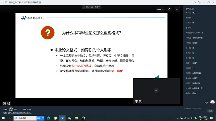This screenshot has width=216, height=121.
Task: Click the 发送 send button
Action: click(x=210, y=111)
